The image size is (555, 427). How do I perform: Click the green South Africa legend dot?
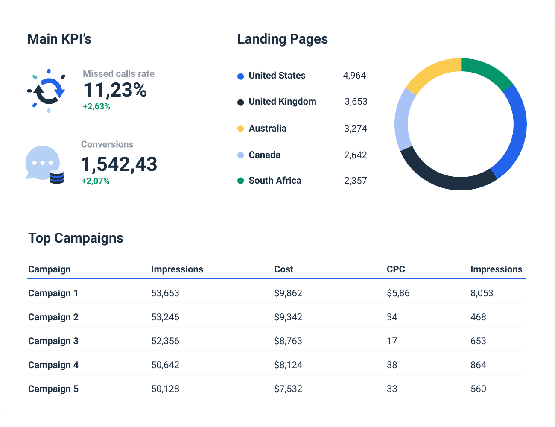[x=240, y=181]
